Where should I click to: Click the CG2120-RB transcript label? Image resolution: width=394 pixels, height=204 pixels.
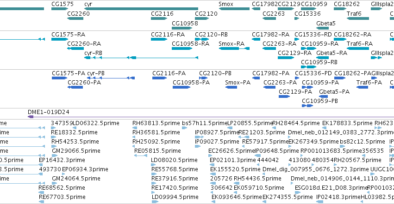coord(211,34)
